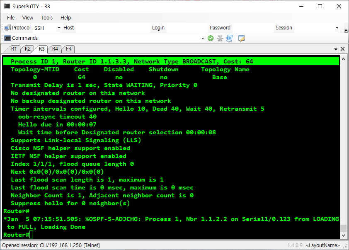Viewport: 349px width, 250px height.
Task: Close the active R3 document tab
Action: point(342,49)
